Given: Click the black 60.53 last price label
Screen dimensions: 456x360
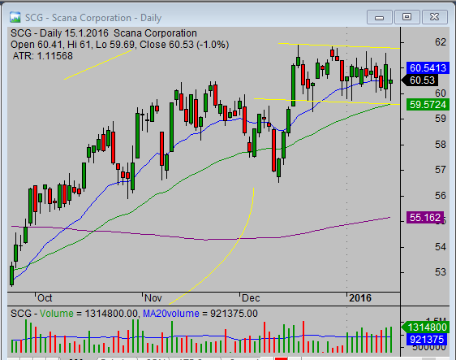Looking at the screenshot, I should 420,80.
